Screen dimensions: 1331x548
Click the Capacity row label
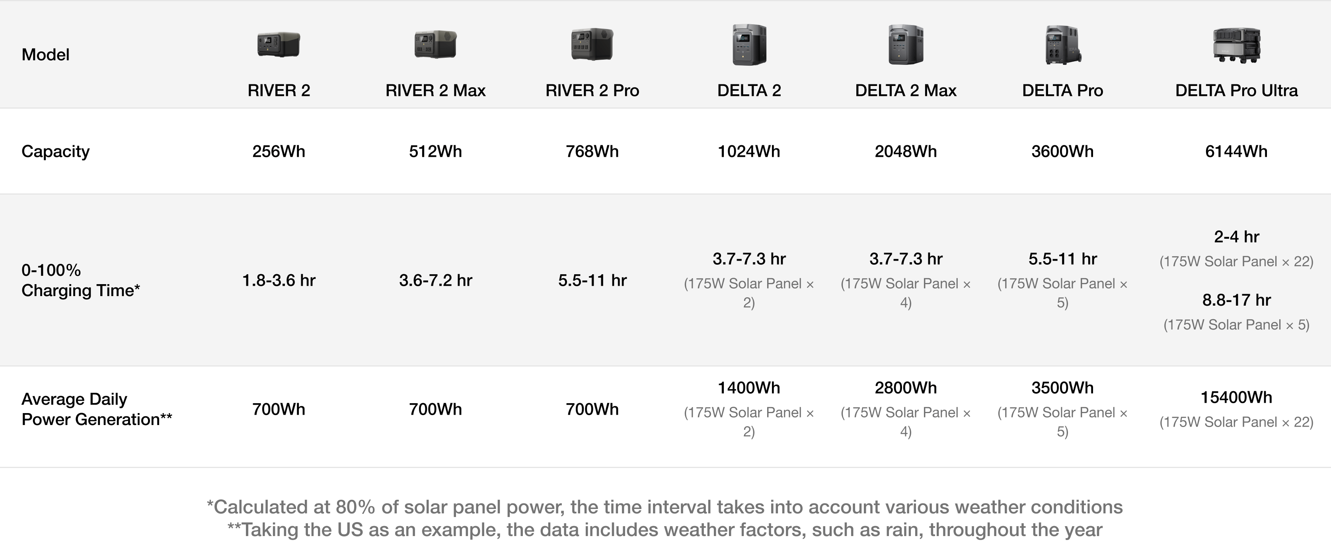tap(55, 152)
